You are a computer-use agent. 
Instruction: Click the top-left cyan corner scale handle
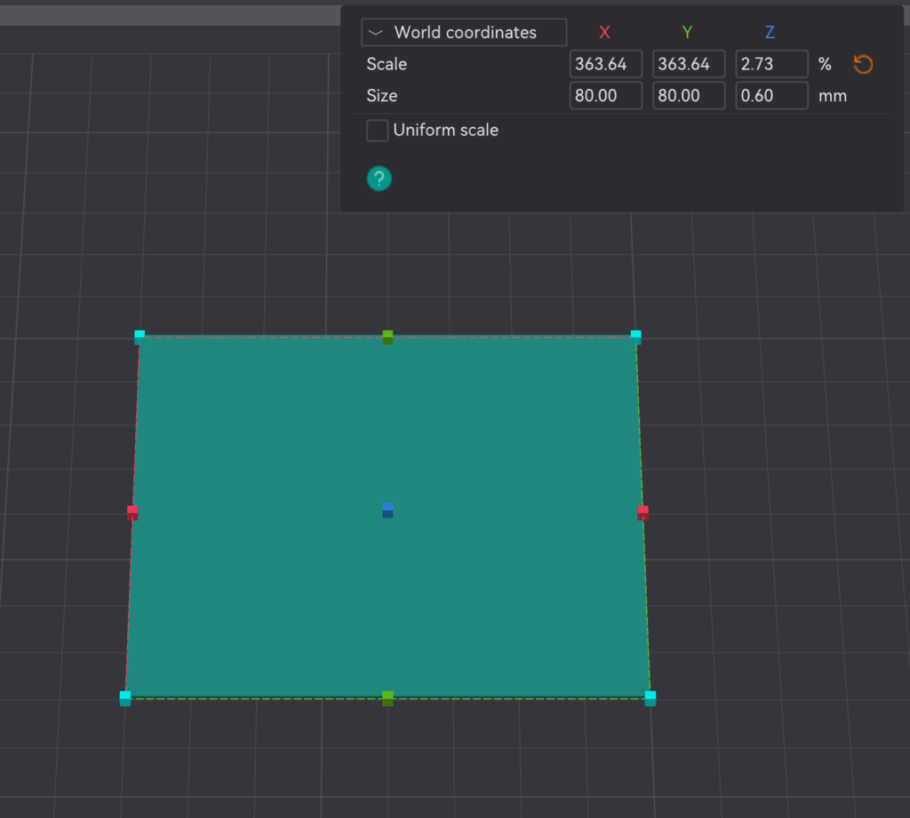click(140, 336)
